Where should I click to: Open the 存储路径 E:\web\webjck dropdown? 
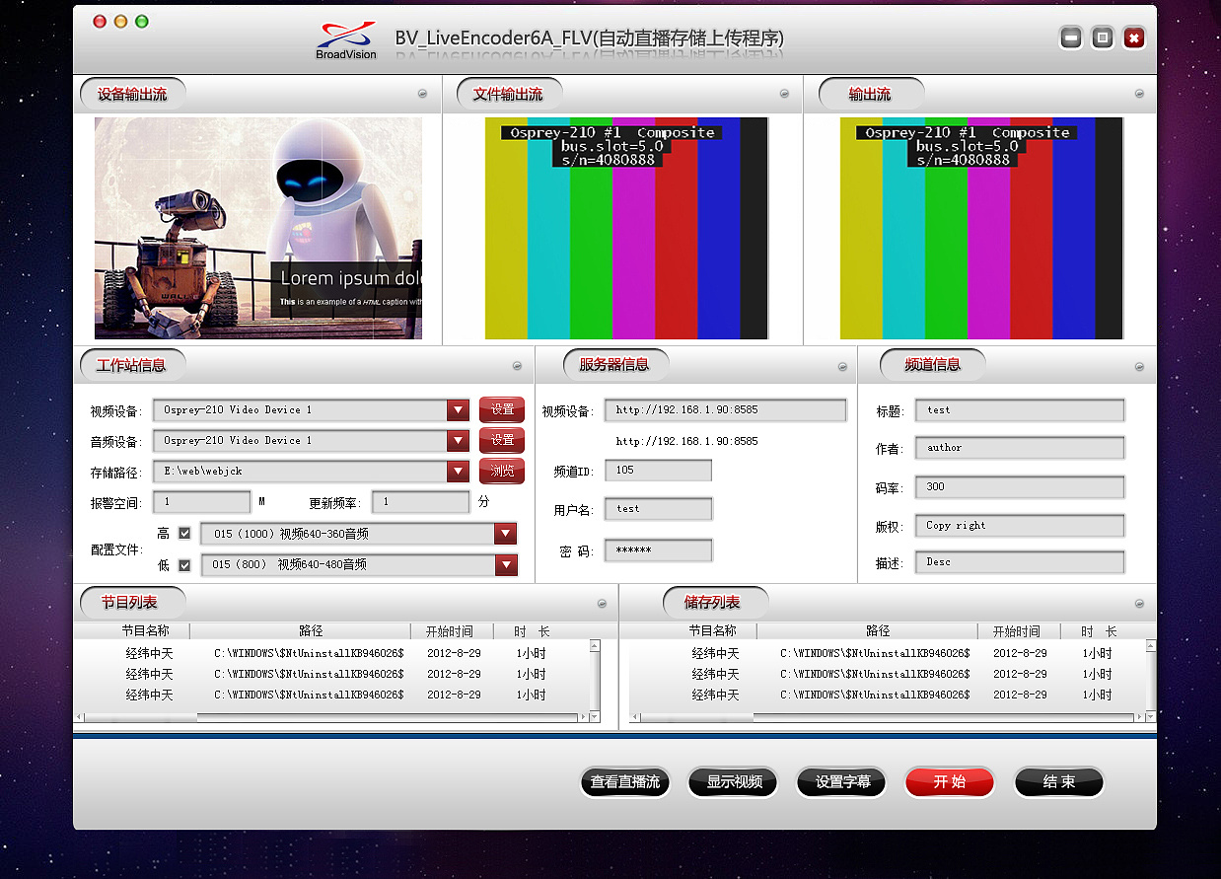(x=458, y=472)
